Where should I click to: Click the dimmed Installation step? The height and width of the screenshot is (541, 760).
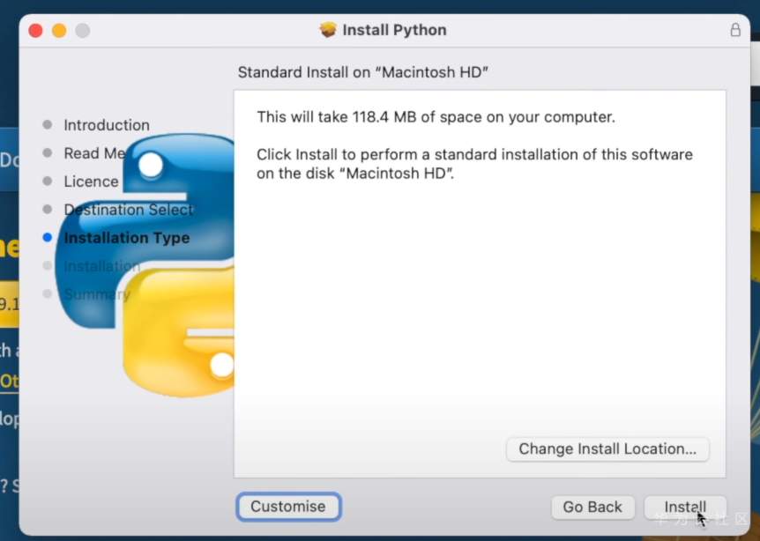point(101,266)
